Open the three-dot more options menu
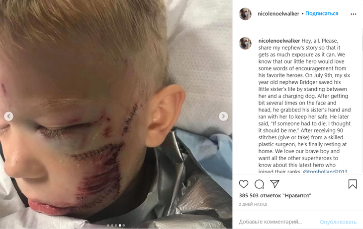Image resolution: width=363 pixels, height=229 pixels. click(x=353, y=14)
